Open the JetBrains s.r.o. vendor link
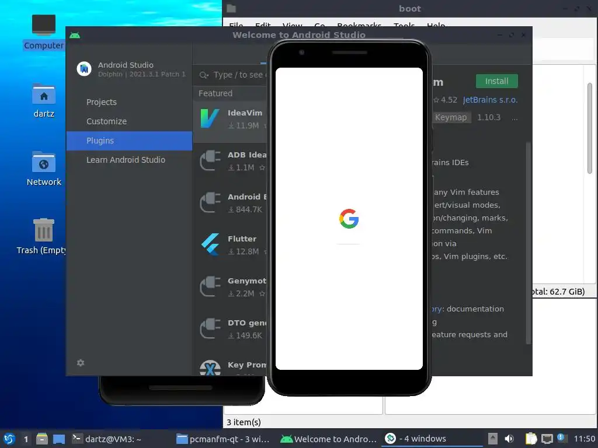This screenshot has width=598, height=448. 490,100
